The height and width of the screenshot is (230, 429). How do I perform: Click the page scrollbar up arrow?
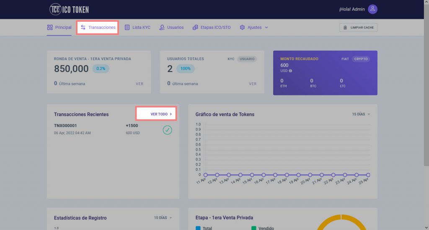(x=426, y=2)
